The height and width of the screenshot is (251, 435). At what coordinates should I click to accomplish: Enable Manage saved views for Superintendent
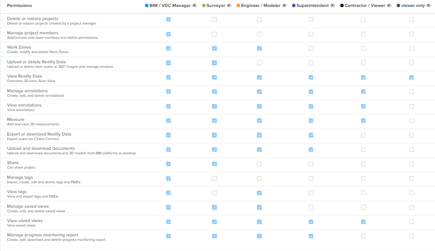(311, 207)
